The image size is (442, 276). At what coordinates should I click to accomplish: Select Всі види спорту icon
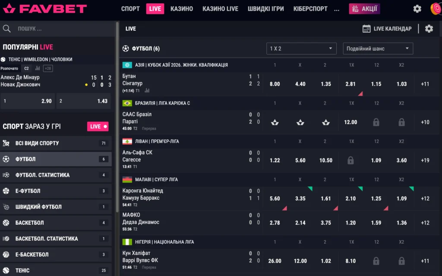pyautogui.click(x=6, y=143)
